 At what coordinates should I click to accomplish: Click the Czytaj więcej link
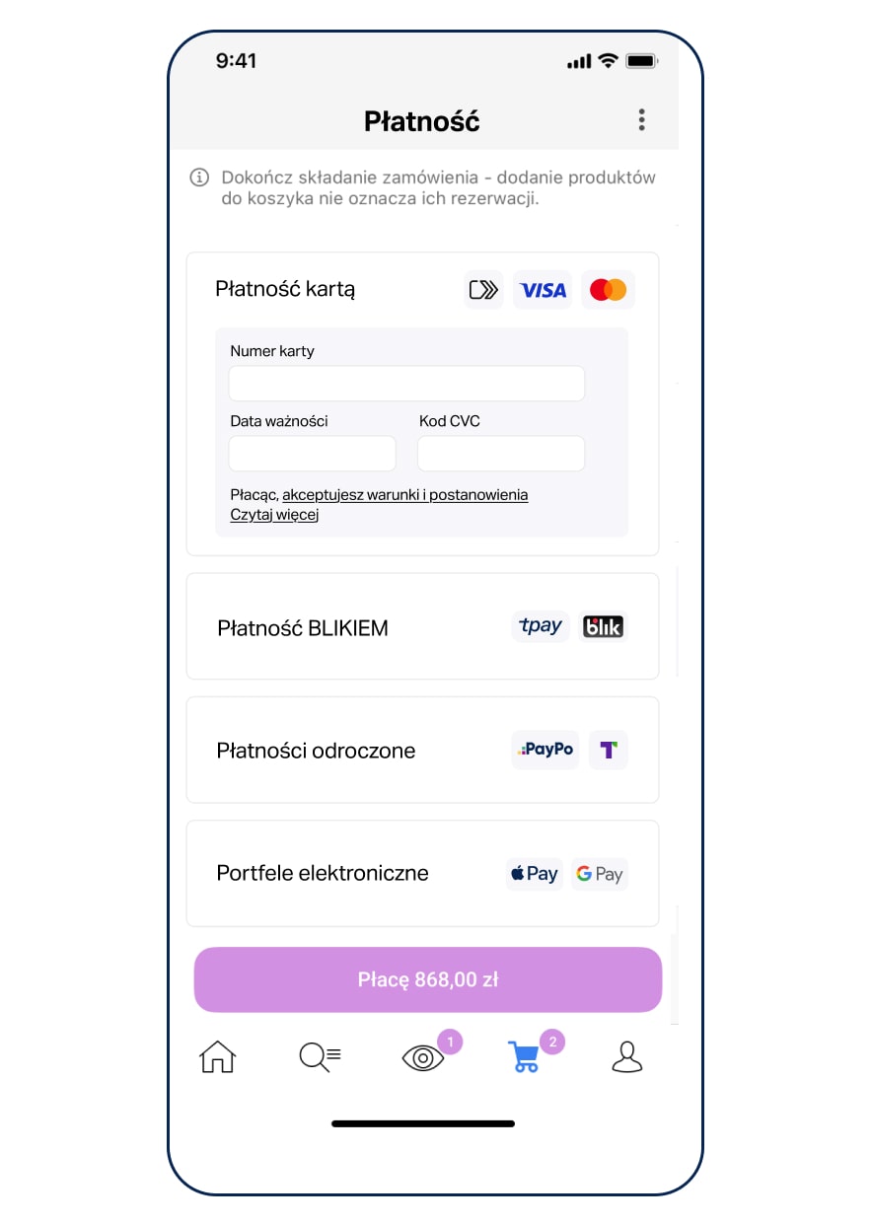click(274, 515)
